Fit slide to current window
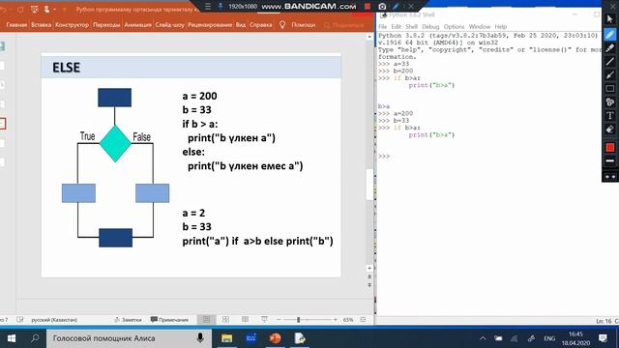The height and width of the screenshot is (348, 619). (x=364, y=320)
